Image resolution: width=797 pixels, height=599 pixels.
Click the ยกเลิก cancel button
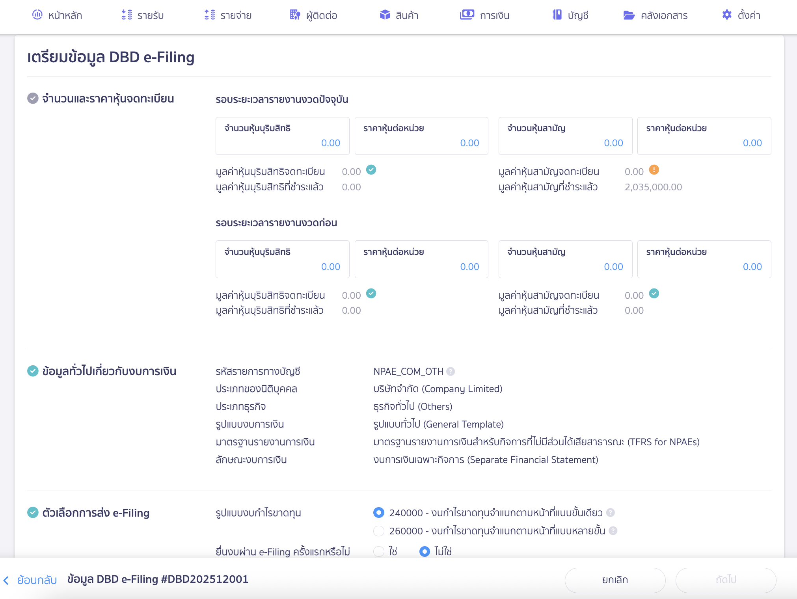[x=615, y=580]
